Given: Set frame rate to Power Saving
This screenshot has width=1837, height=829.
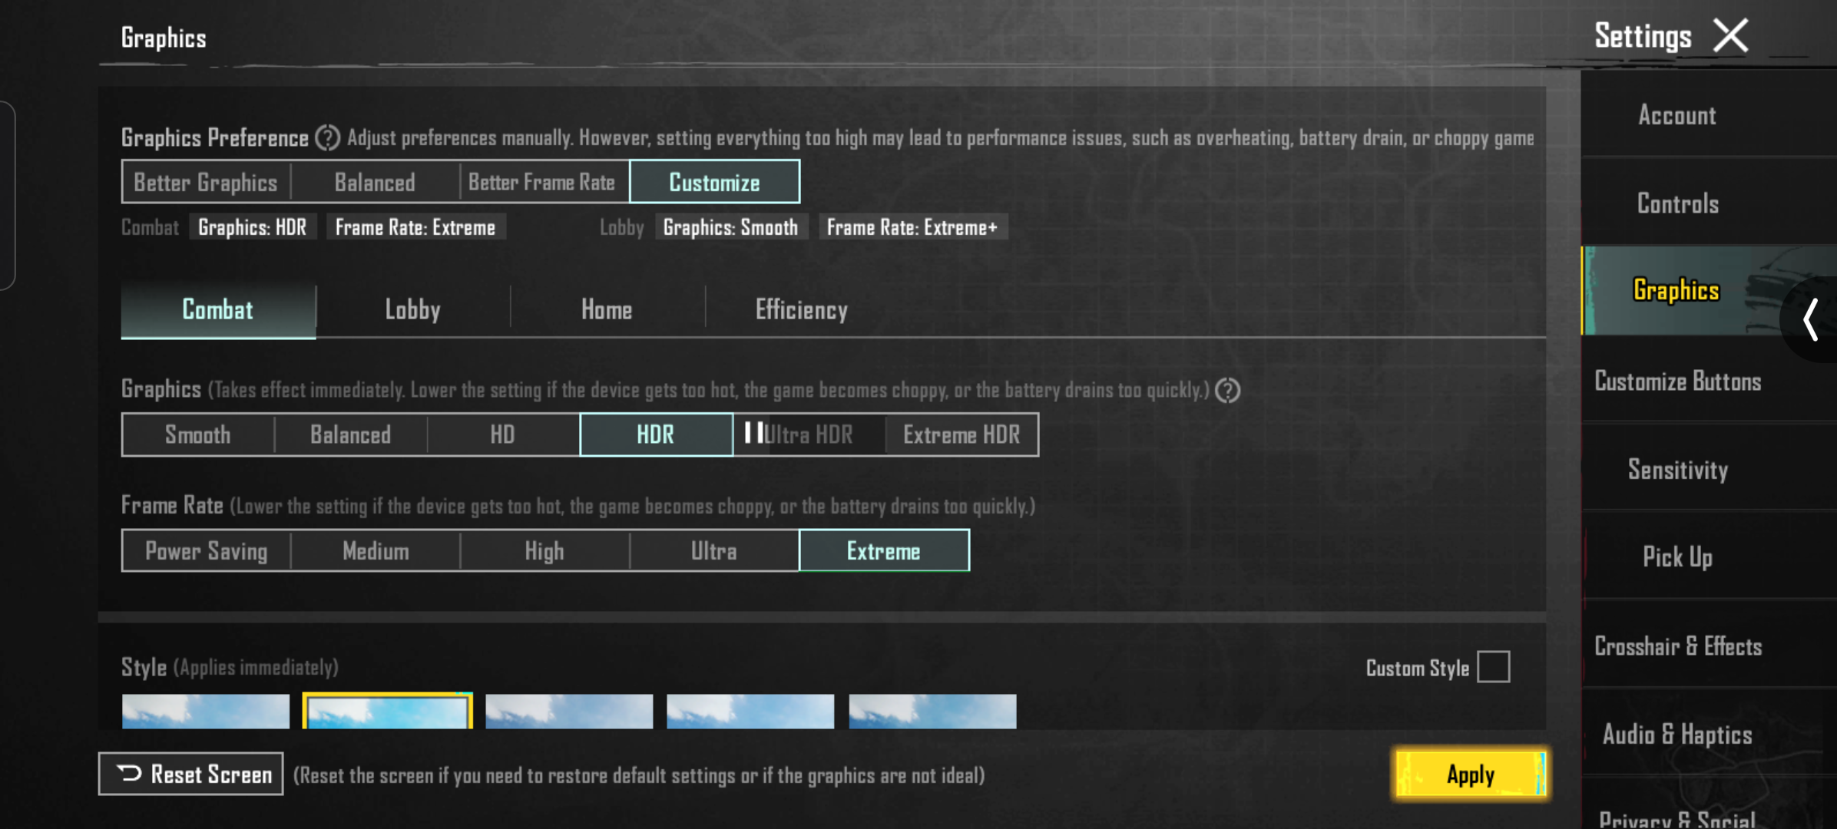Looking at the screenshot, I should (x=206, y=551).
